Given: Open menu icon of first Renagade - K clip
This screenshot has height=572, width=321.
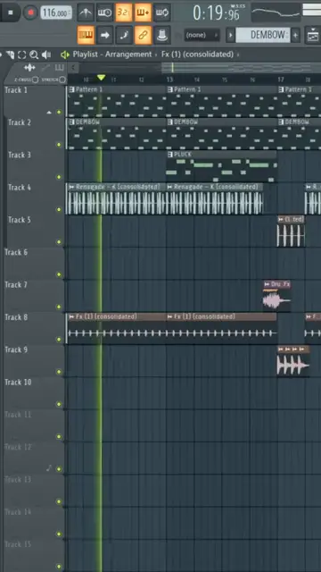Looking at the screenshot, I should (71, 187).
